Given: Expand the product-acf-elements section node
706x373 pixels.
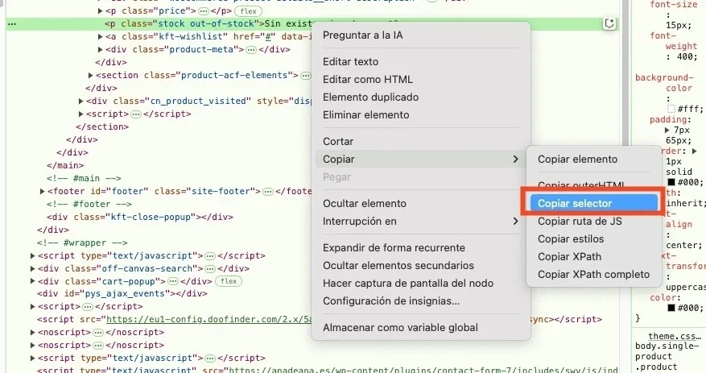Looking at the screenshot, I should [90, 75].
